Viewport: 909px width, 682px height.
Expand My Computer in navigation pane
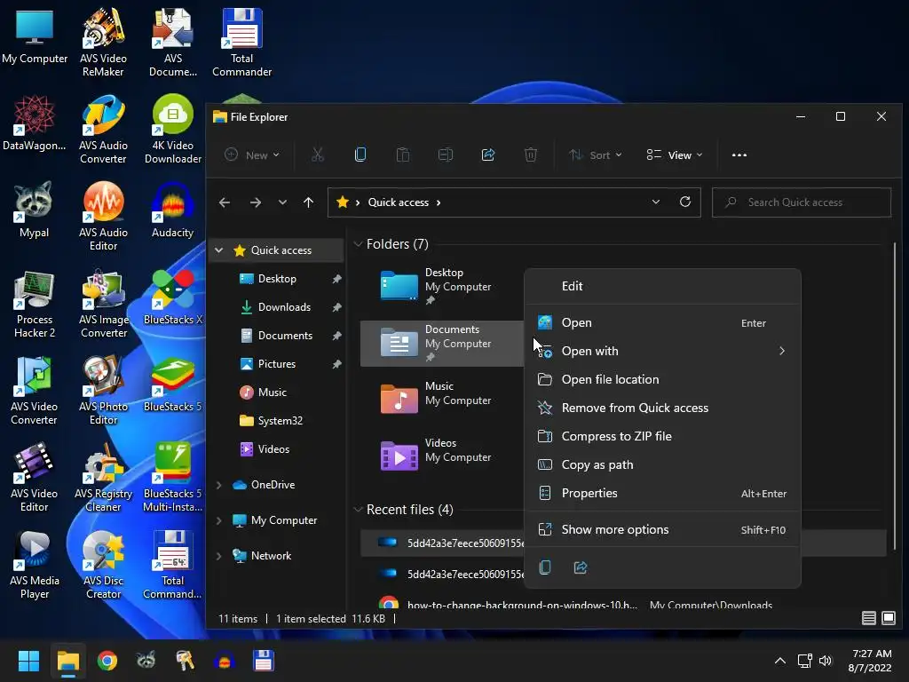click(x=219, y=520)
